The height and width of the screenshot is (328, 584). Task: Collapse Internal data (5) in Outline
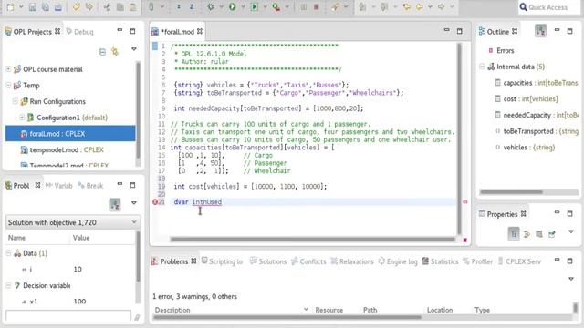(x=482, y=67)
